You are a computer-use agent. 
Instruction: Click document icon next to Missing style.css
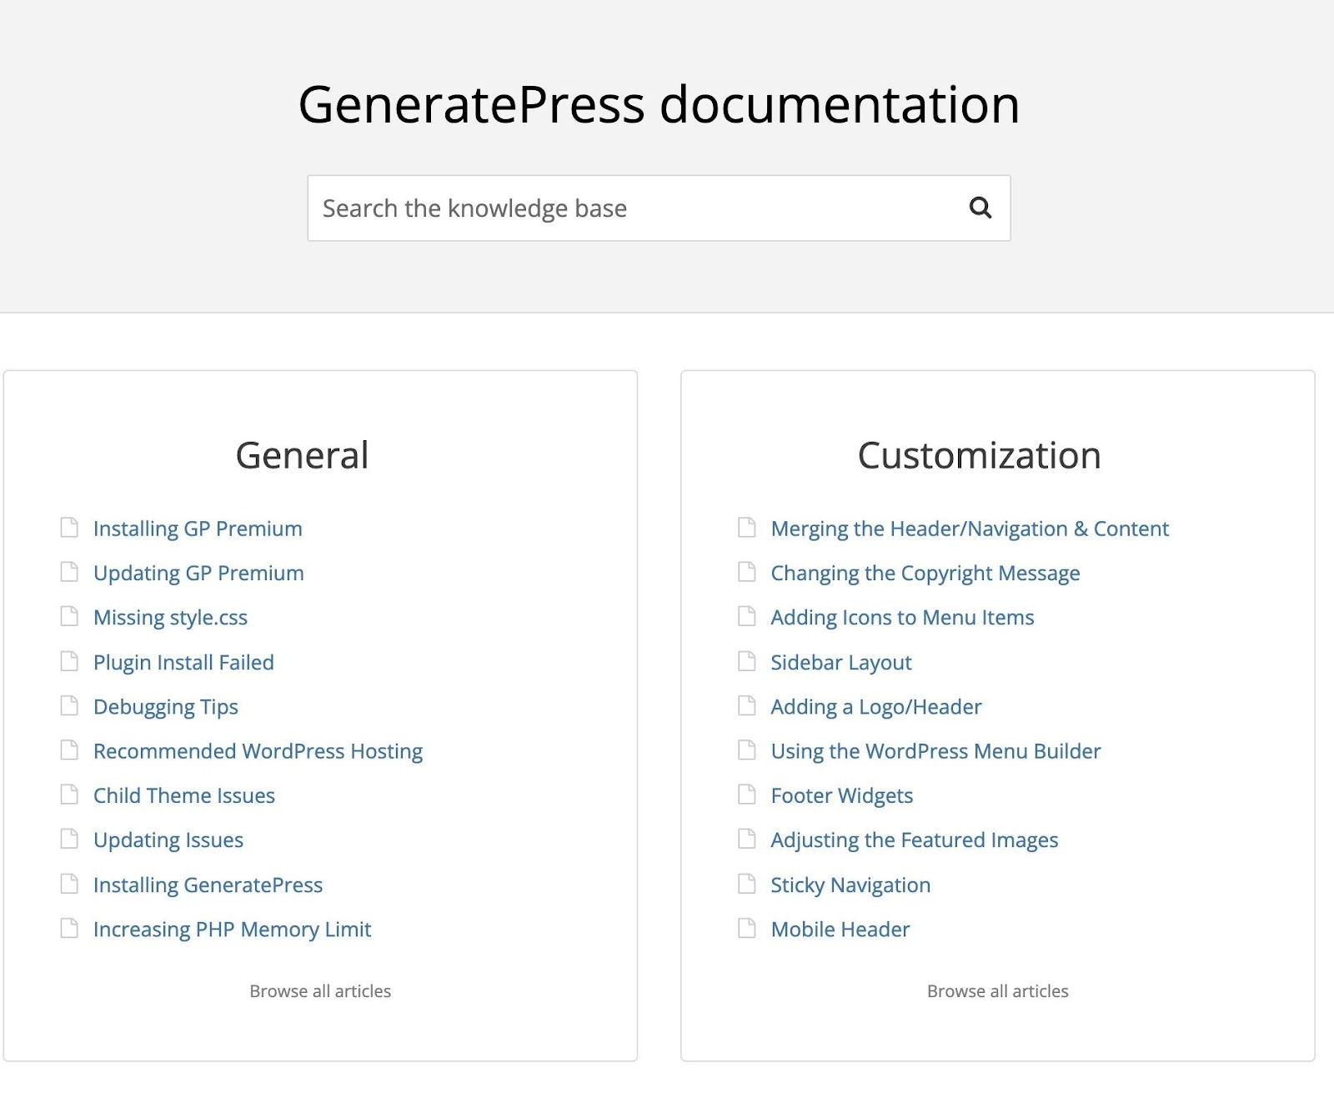click(69, 617)
